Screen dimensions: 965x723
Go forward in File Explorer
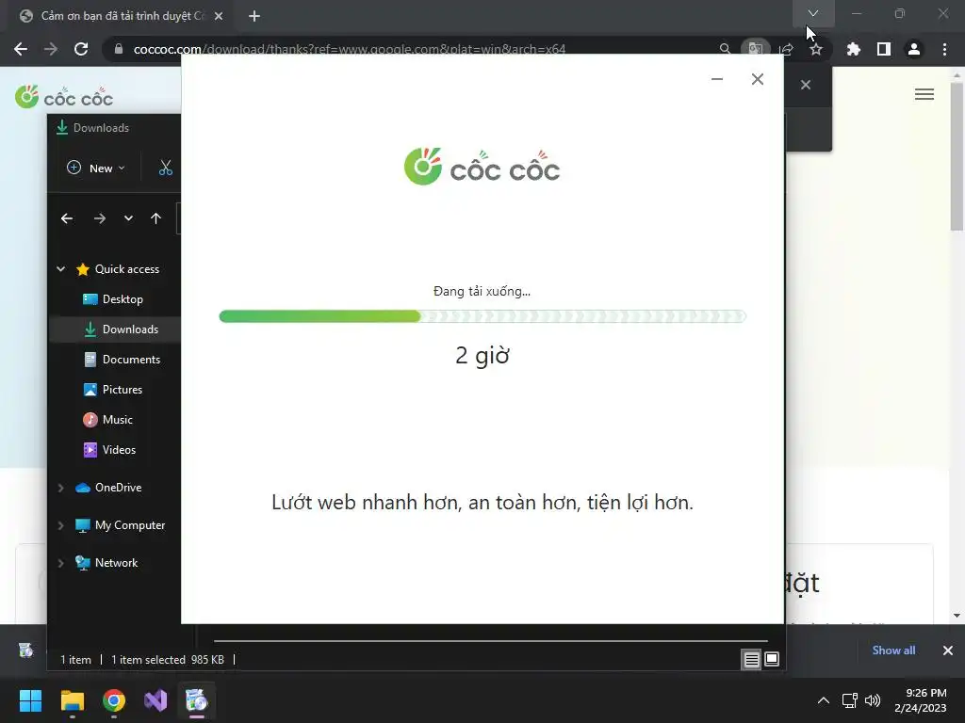[x=100, y=218]
